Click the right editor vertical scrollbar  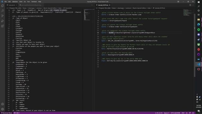[x=194, y=45]
